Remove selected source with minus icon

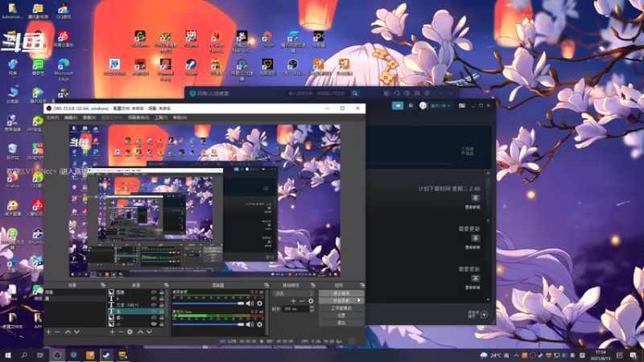[121, 331]
